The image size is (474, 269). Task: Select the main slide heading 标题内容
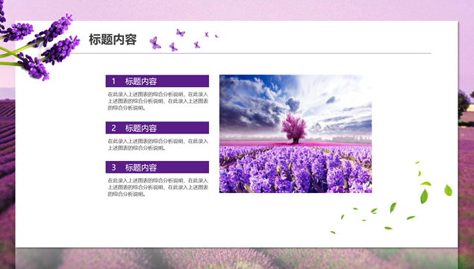(x=113, y=39)
